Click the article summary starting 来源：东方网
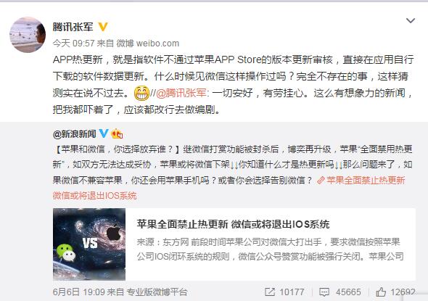428x301 pixels. tap(271, 250)
